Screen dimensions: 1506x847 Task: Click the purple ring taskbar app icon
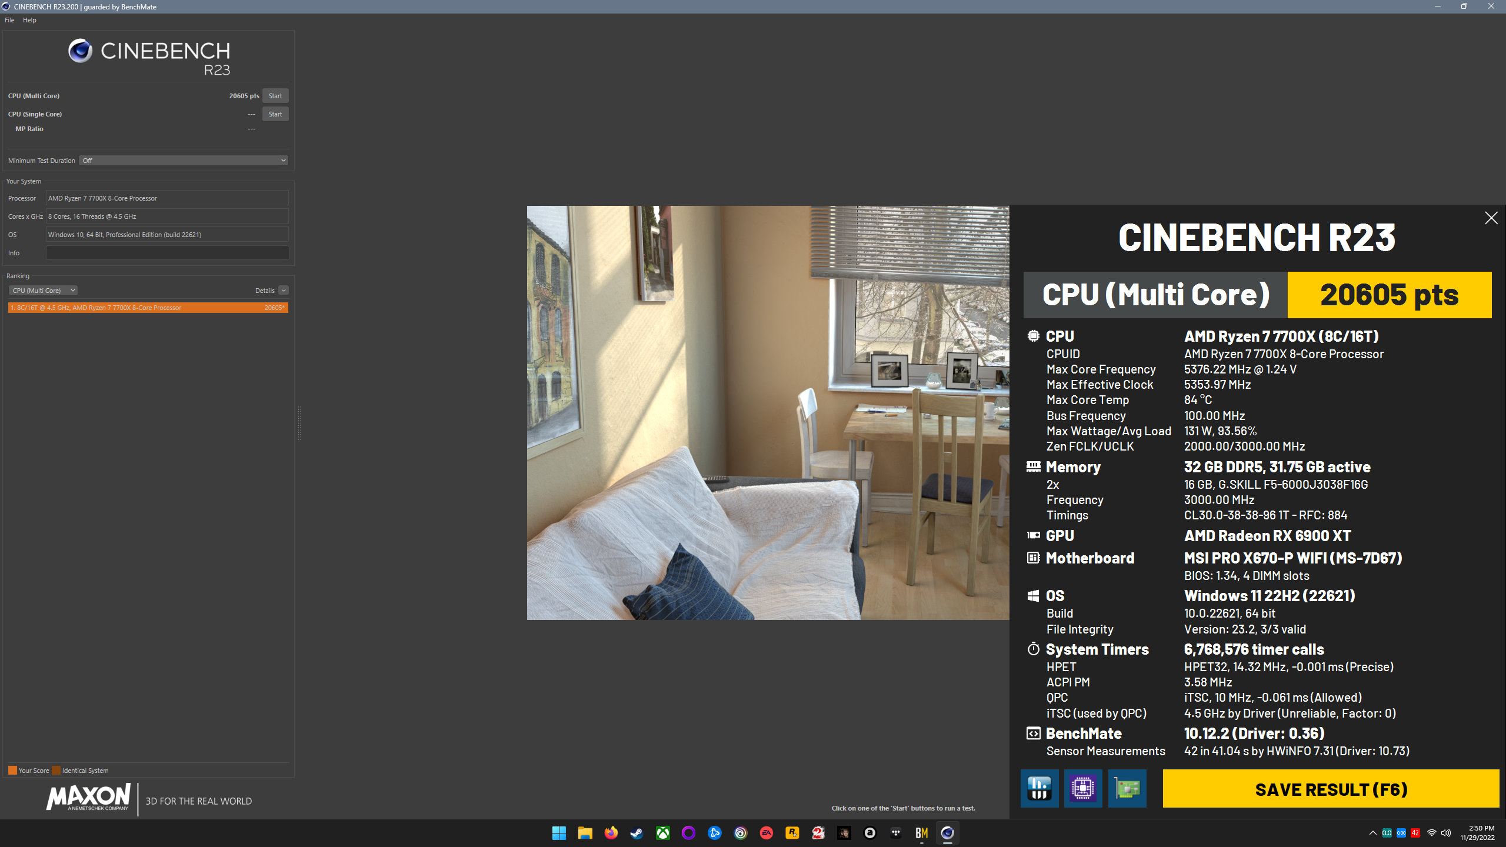(688, 833)
